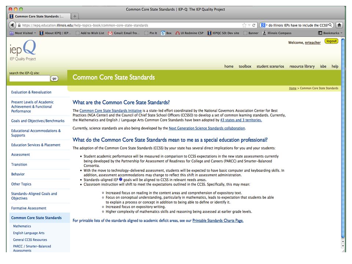Open Mathematics sub-topic
Screen dimensions: 352x264
22,226
